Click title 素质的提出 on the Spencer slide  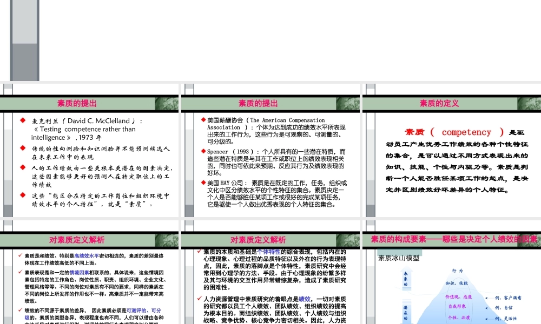click(x=258, y=103)
